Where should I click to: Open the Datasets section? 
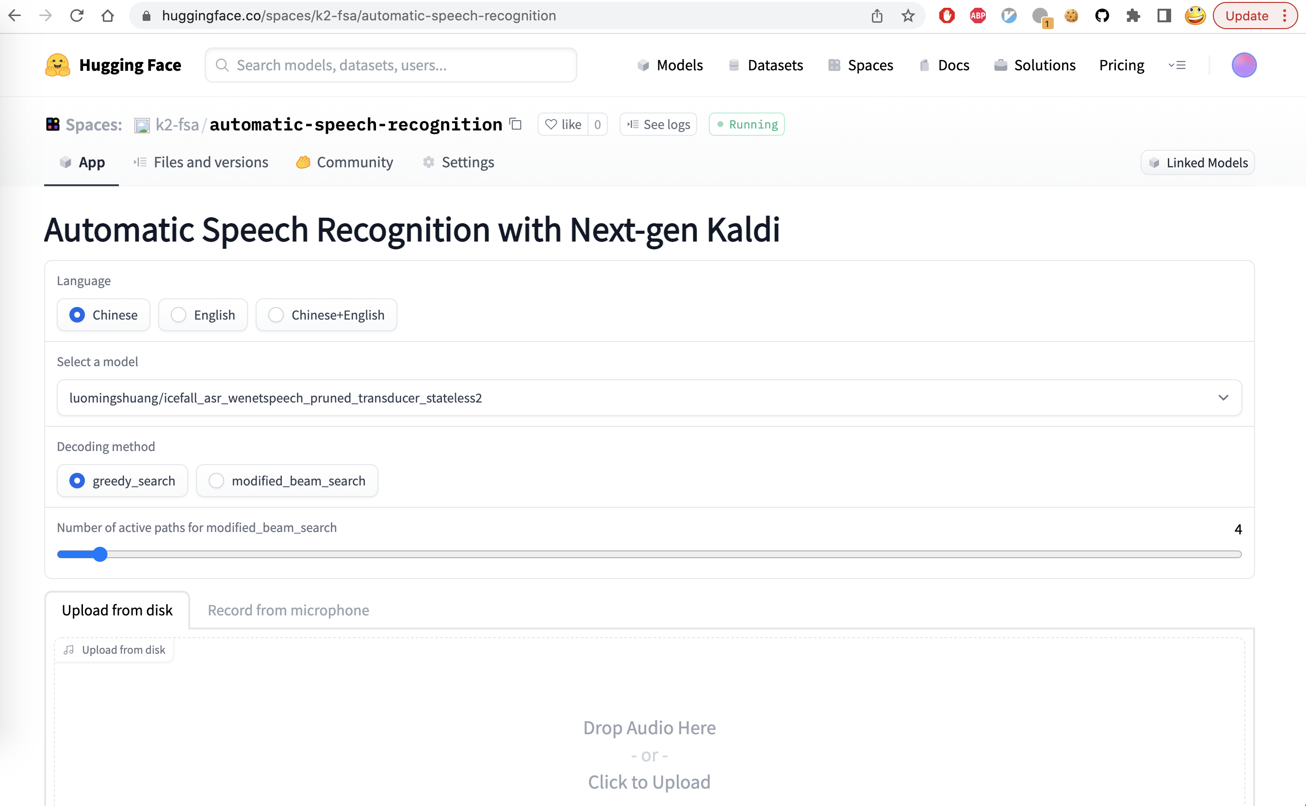766,65
